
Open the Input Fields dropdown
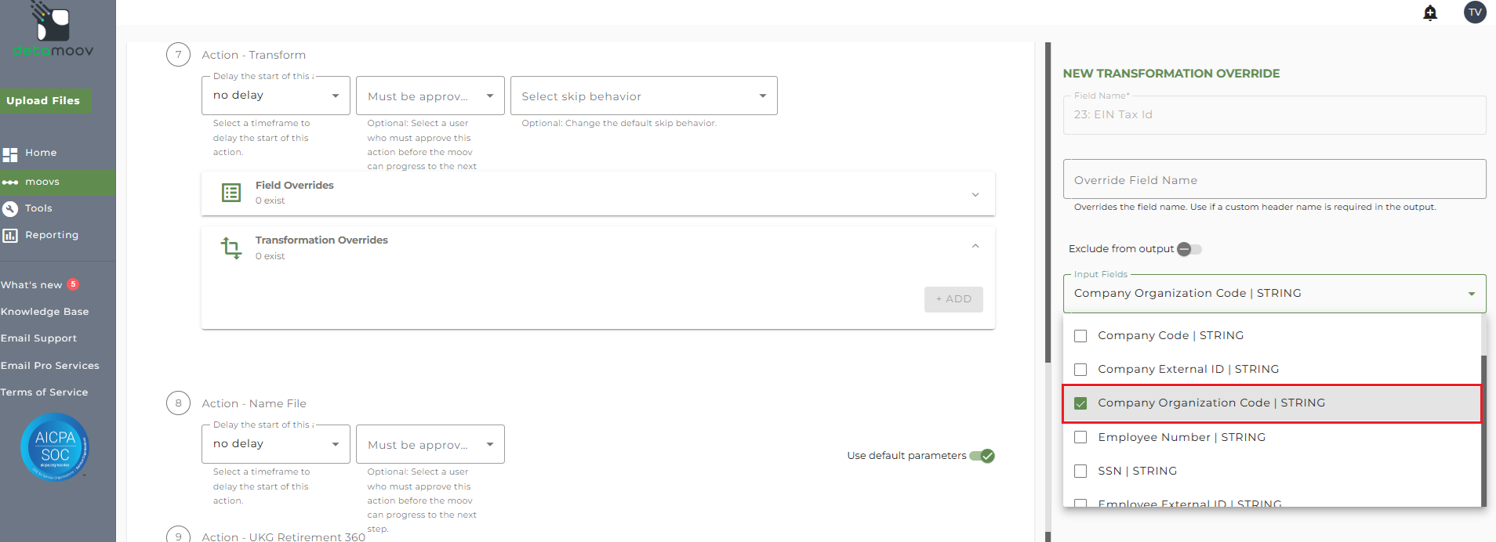coord(1273,294)
